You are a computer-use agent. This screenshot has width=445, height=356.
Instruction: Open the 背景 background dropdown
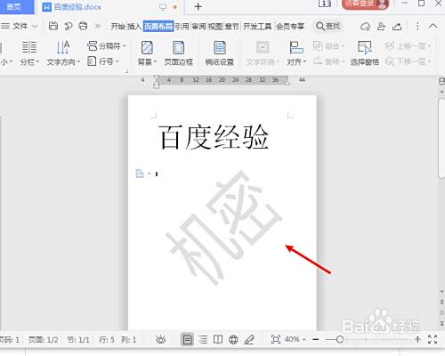147,53
